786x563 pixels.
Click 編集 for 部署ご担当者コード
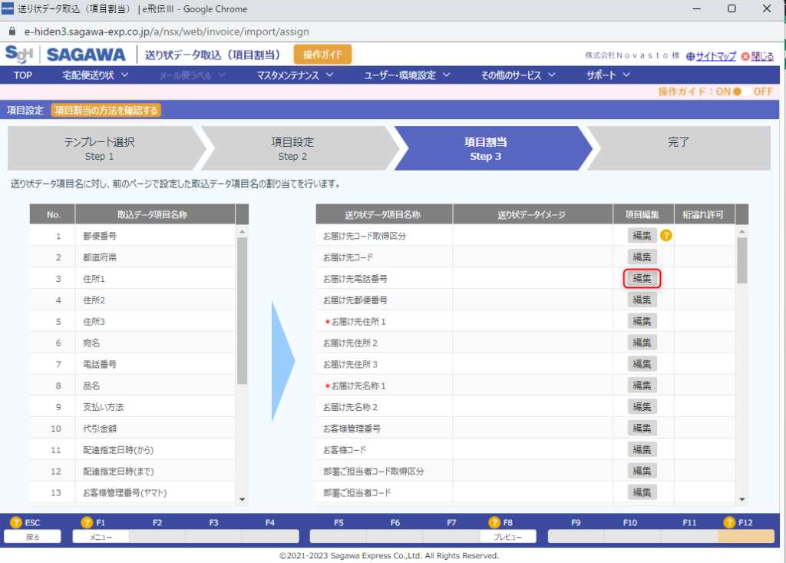(642, 492)
